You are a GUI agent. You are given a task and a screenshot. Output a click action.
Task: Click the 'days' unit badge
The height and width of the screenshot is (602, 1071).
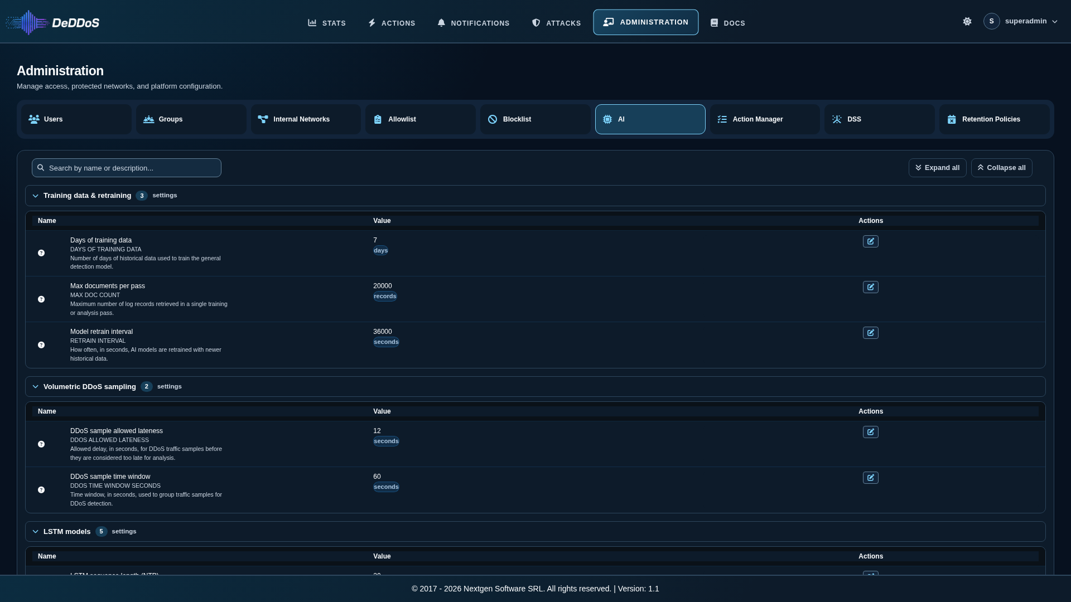point(380,250)
